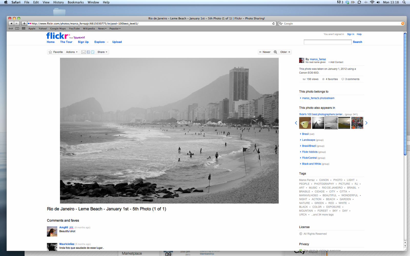Image resolution: width=410 pixels, height=256 pixels.
Task: Click the volume icon in menu bar
Action: (378, 2)
